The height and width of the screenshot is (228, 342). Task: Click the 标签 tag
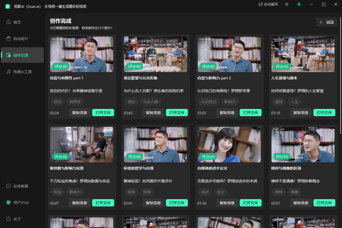tap(131, 192)
